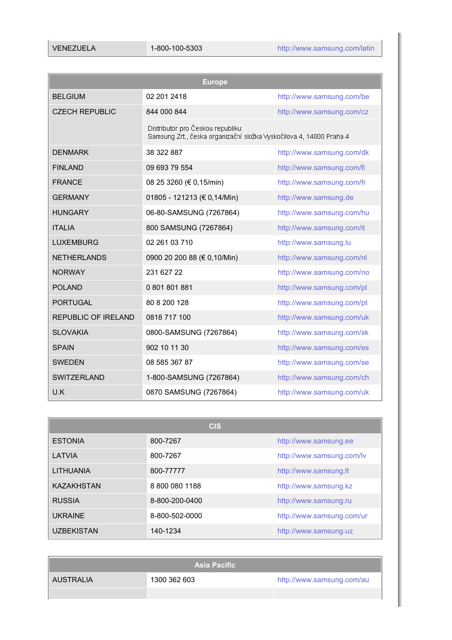Open the U.K samsung.com/uk link
The width and height of the screenshot is (452, 640).
click(323, 392)
